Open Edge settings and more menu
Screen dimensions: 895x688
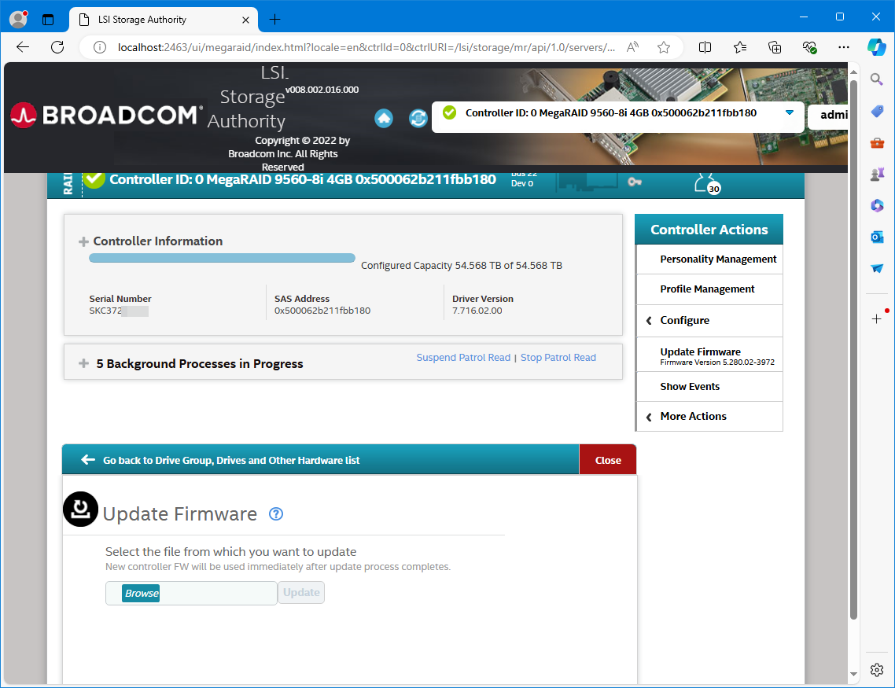(844, 47)
